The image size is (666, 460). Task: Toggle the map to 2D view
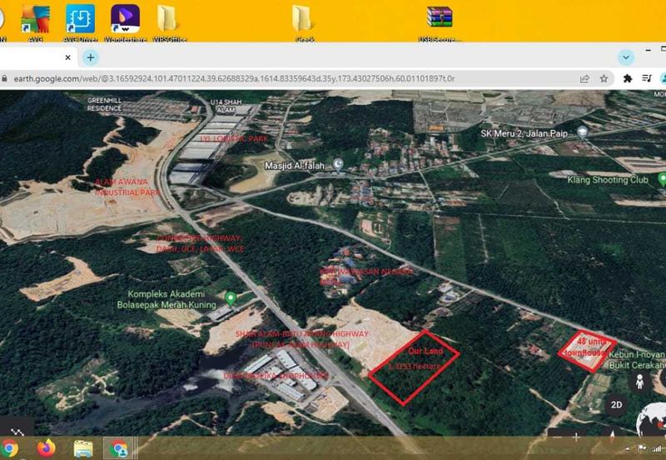click(x=616, y=407)
